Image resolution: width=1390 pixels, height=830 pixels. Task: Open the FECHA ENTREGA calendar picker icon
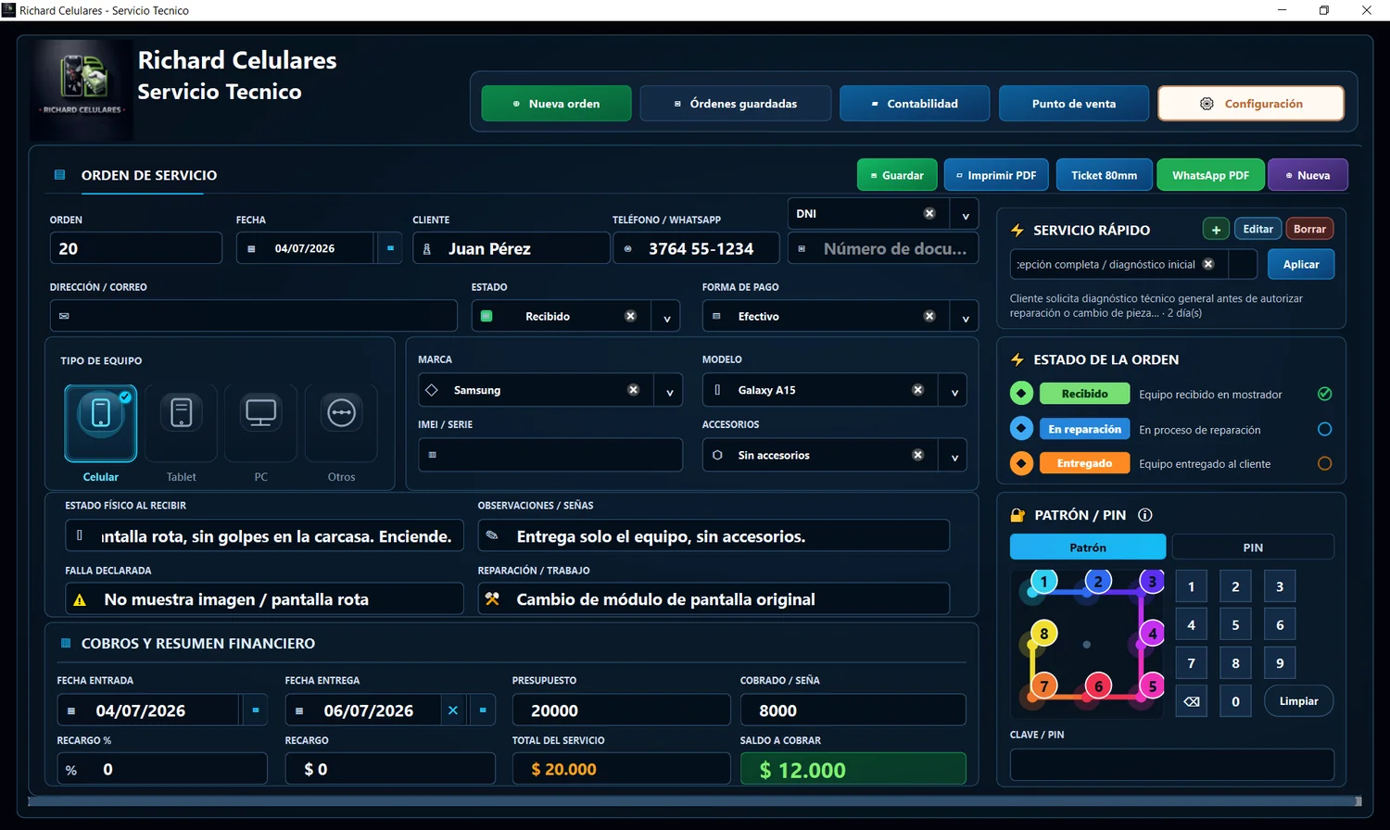point(483,711)
